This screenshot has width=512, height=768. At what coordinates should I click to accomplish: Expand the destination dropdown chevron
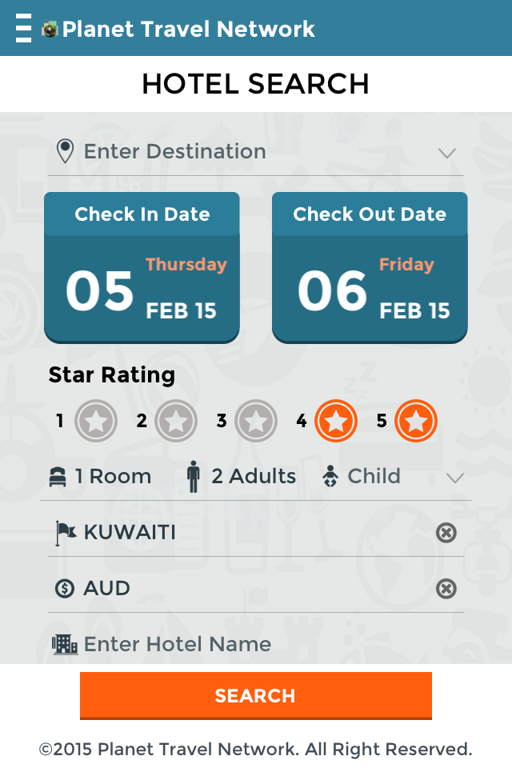point(447,153)
